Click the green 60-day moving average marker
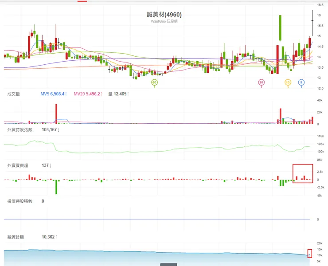 pos(154,82)
